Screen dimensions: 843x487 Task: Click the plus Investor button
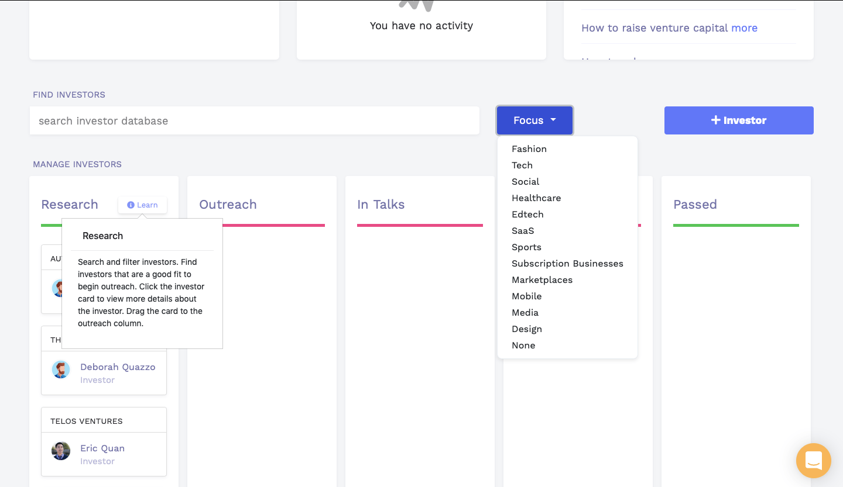[738, 120]
